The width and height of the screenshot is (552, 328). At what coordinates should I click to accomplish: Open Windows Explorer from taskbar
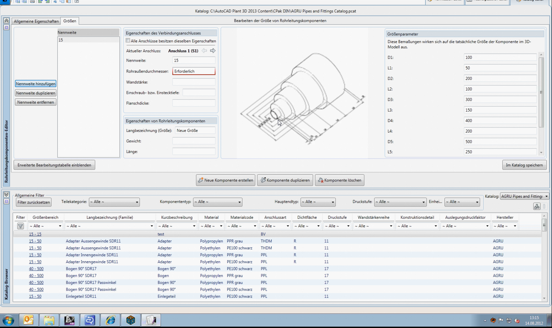pyautogui.click(x=49, y=320)
